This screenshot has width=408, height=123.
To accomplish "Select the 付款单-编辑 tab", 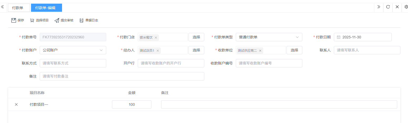I will (46, 8).
